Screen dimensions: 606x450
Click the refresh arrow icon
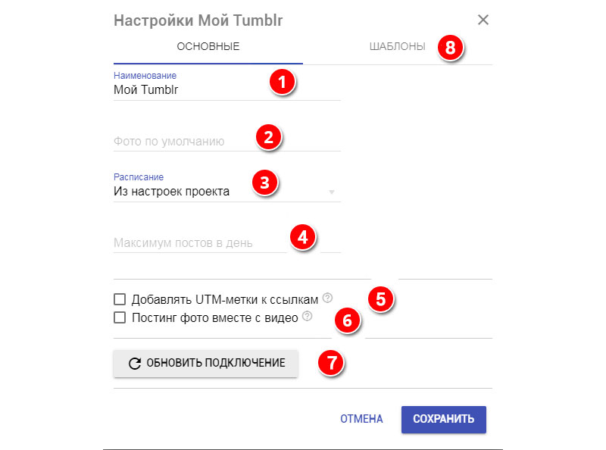tap(135, 364)
